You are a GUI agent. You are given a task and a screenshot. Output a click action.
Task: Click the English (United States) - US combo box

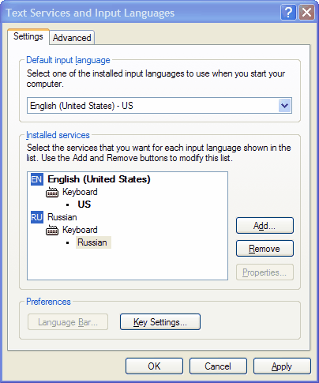[159, 106]
